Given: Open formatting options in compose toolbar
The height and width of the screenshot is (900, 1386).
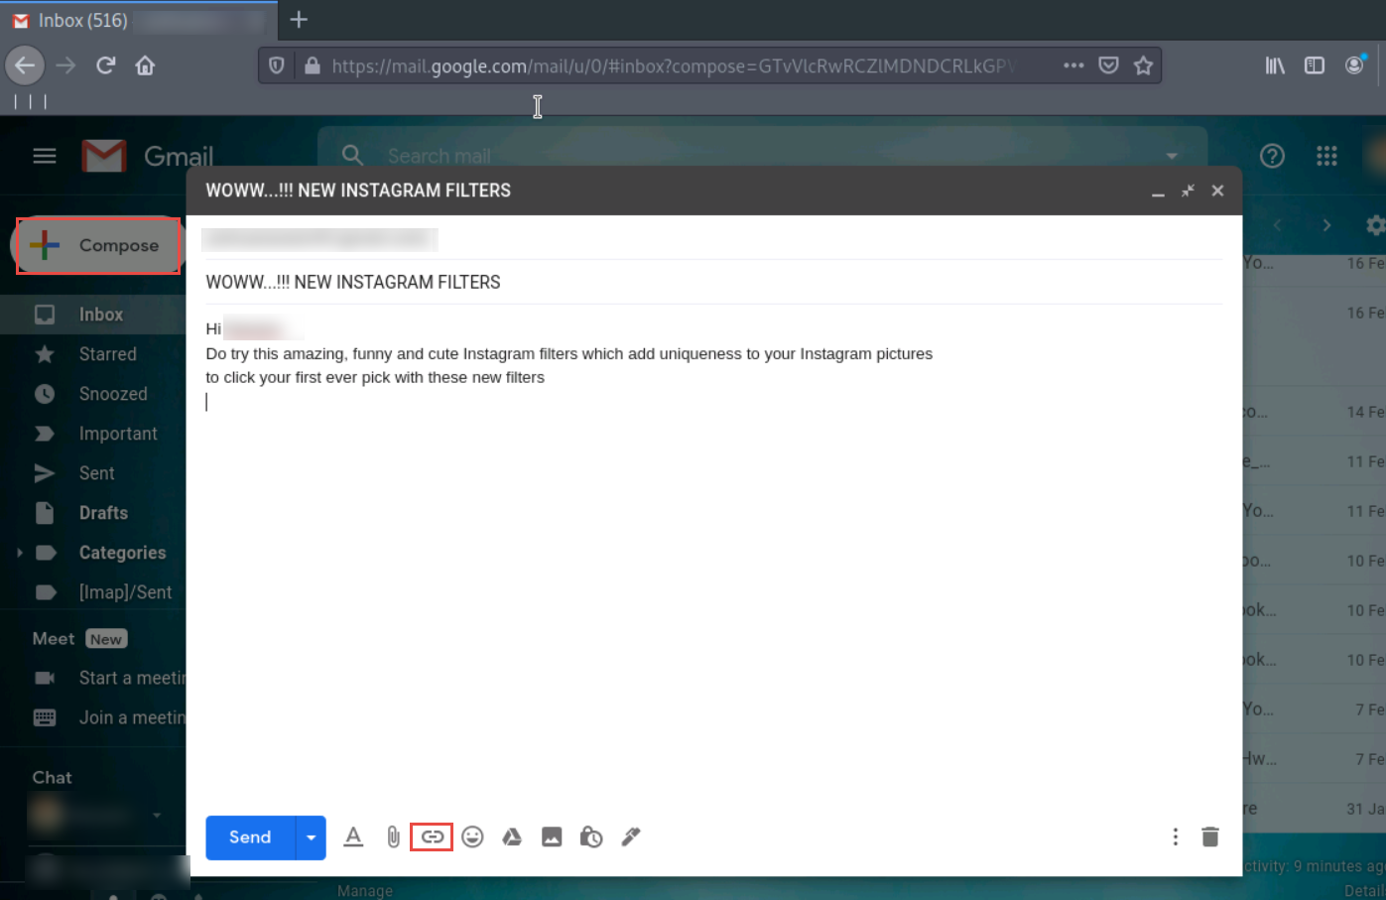Looking at the screenshot, I should [353, 837].
